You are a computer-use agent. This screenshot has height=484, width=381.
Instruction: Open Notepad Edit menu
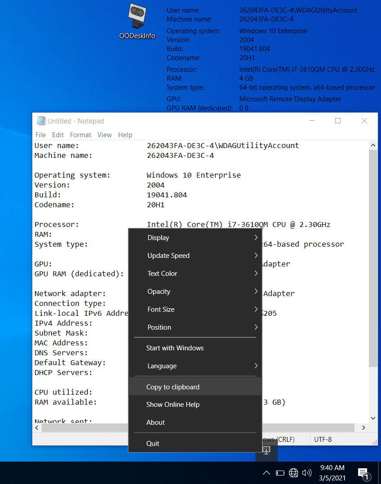(58, 135)
